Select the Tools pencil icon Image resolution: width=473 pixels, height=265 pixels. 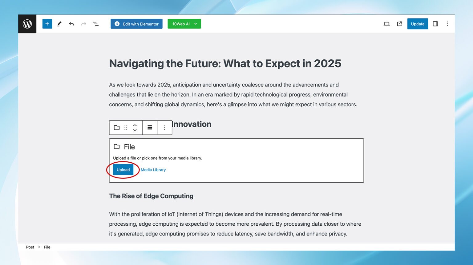(x=59, y=24)
